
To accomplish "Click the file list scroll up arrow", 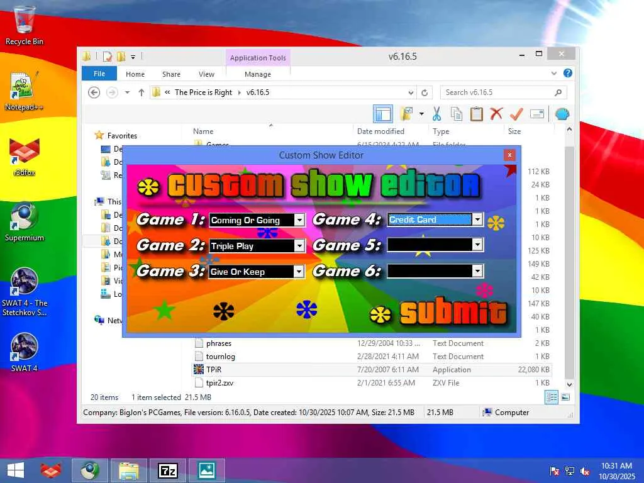I will [569, 130].
